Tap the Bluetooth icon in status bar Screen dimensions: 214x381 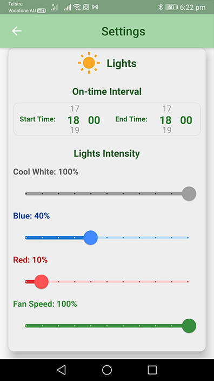click(160, 7)
